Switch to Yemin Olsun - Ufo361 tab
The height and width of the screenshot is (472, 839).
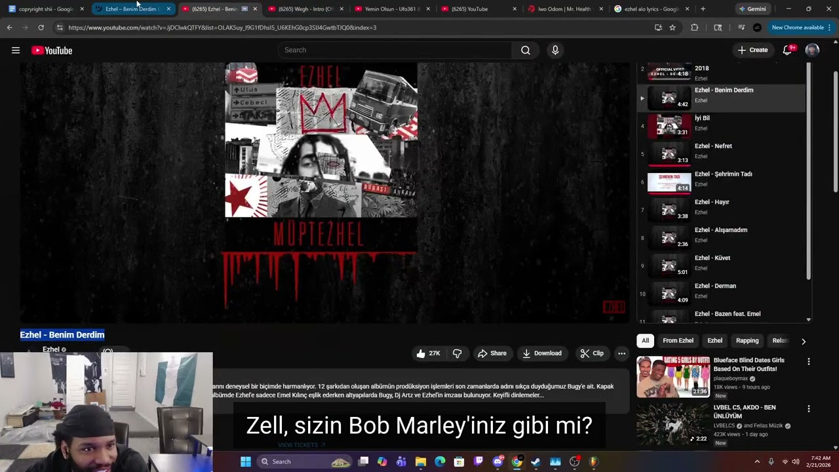[391, 9]
